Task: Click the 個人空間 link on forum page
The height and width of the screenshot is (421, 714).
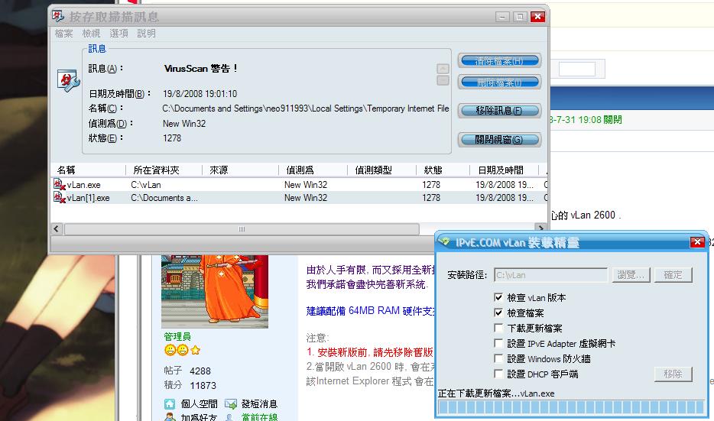Action: 199,403
